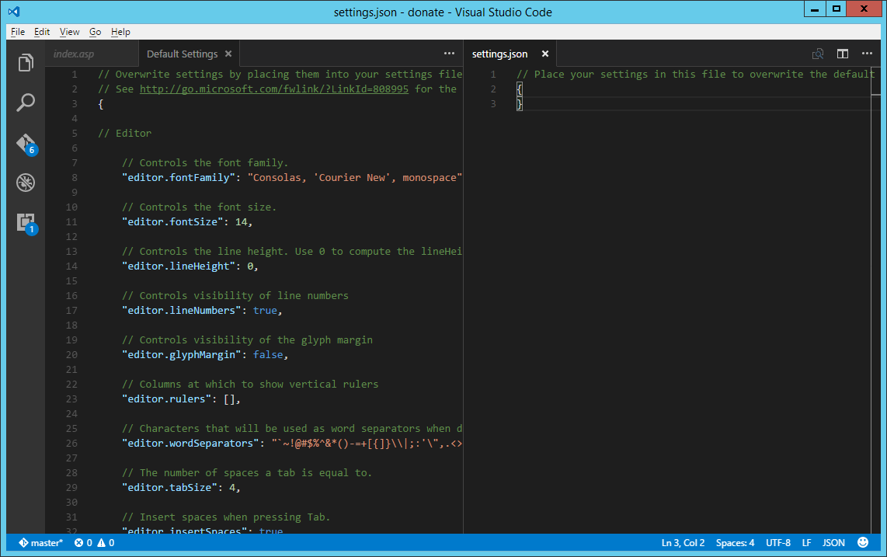The image size is (887, 557).
Task: Click the open preview search icon
Action: tap(818, 54)
